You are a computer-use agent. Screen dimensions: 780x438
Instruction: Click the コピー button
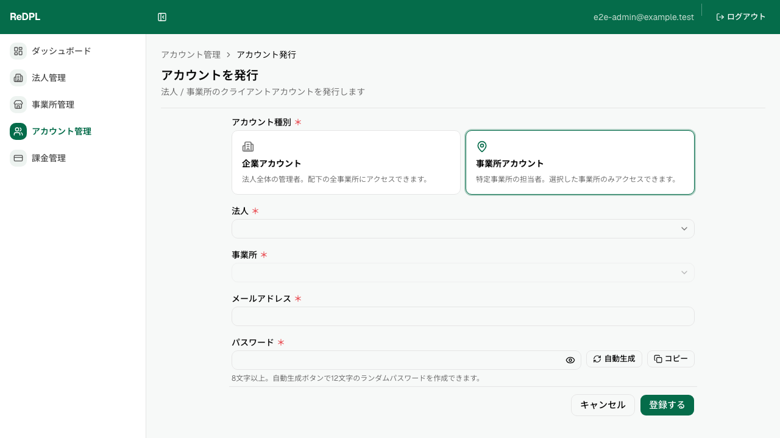coord(671,359)
